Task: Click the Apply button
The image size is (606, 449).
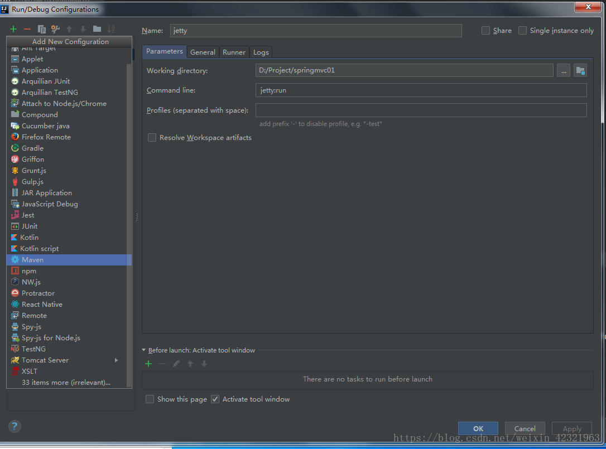Action: [572, 428]
